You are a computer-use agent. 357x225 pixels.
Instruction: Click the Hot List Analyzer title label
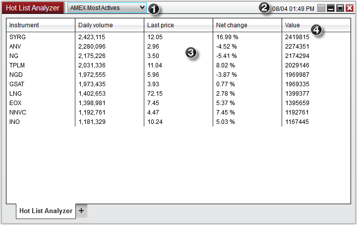tap(33, 8)
